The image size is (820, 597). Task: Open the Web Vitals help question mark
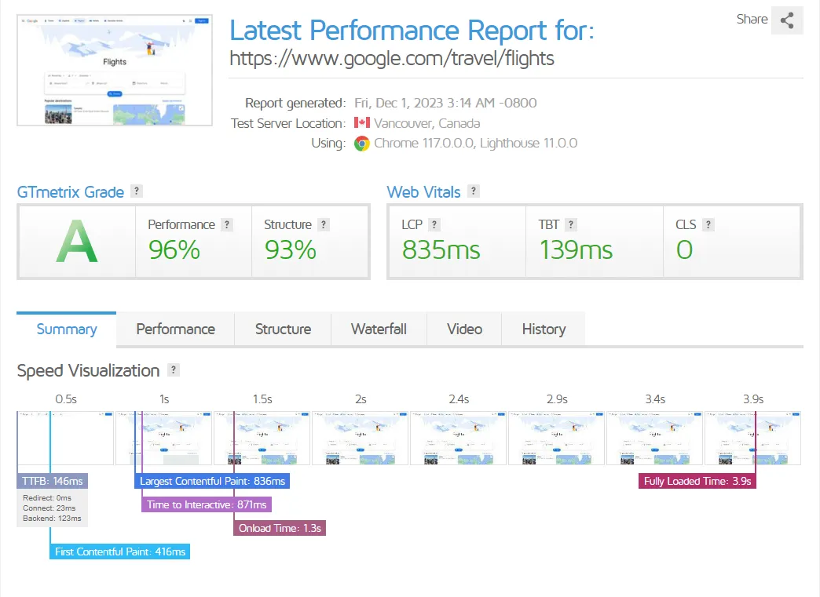[x=474, y=191]
